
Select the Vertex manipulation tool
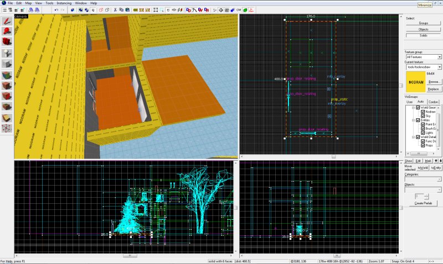[x=7, y=128]
